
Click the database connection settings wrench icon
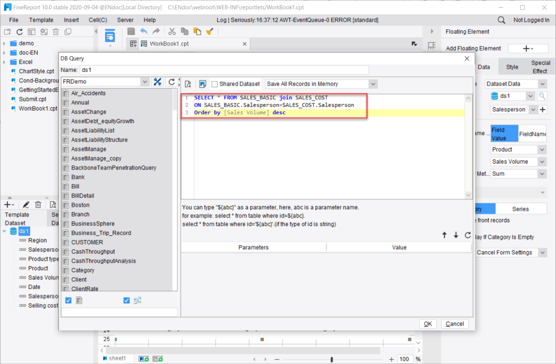click(157, 82)
